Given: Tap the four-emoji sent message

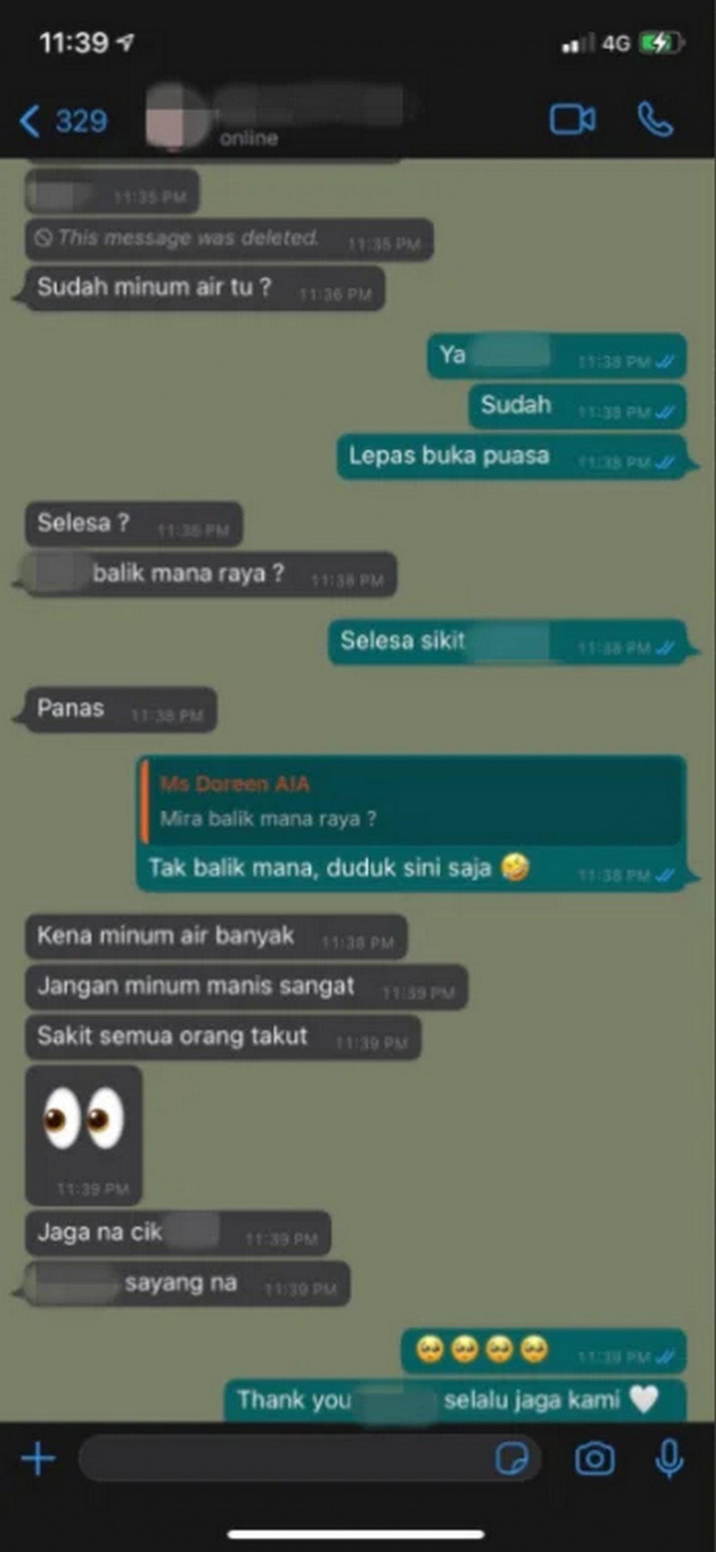Looking at the screenshot, I should (543, 1351).
